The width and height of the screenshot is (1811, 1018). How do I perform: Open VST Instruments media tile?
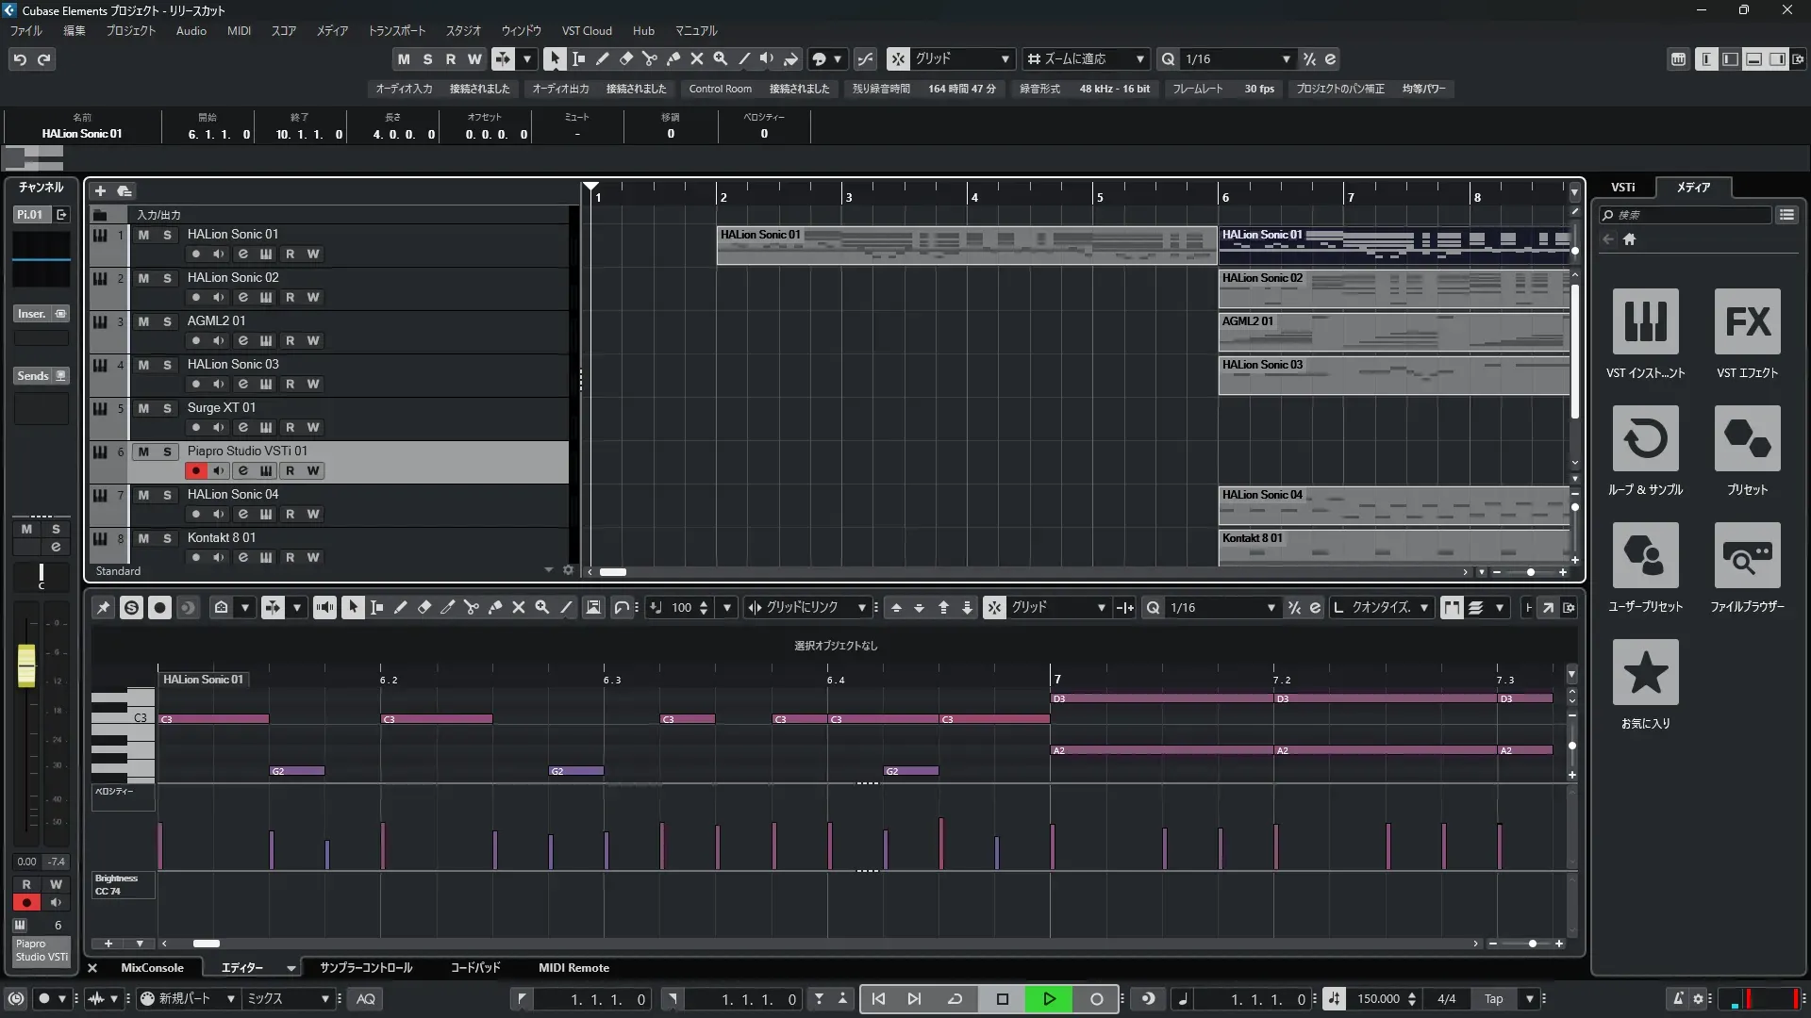tap(1645, 321)
